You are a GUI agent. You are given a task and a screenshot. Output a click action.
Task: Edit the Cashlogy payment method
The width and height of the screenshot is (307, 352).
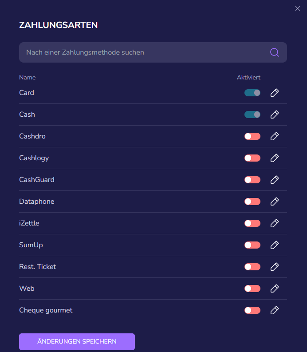[x=275, y=158]
